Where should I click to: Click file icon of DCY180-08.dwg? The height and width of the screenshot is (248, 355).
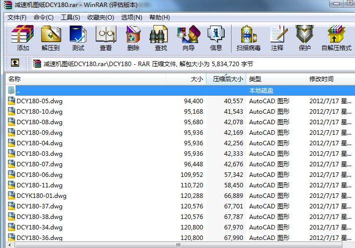pyautogui.click(x=12, y=122)
